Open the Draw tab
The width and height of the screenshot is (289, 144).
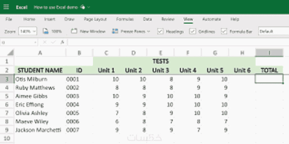pos(69,19)
